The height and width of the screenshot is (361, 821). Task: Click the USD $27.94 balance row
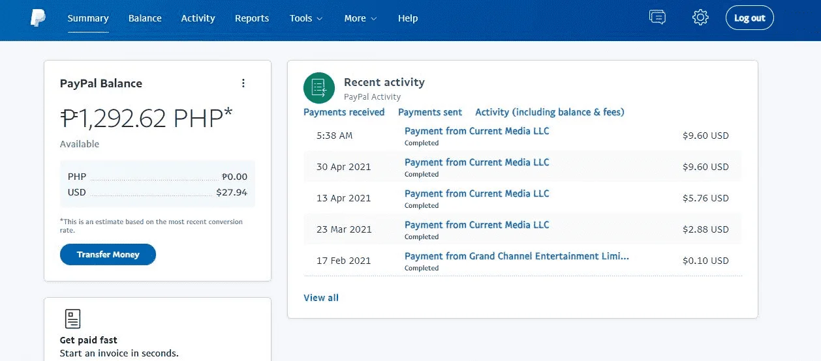[x=157, y=192]
